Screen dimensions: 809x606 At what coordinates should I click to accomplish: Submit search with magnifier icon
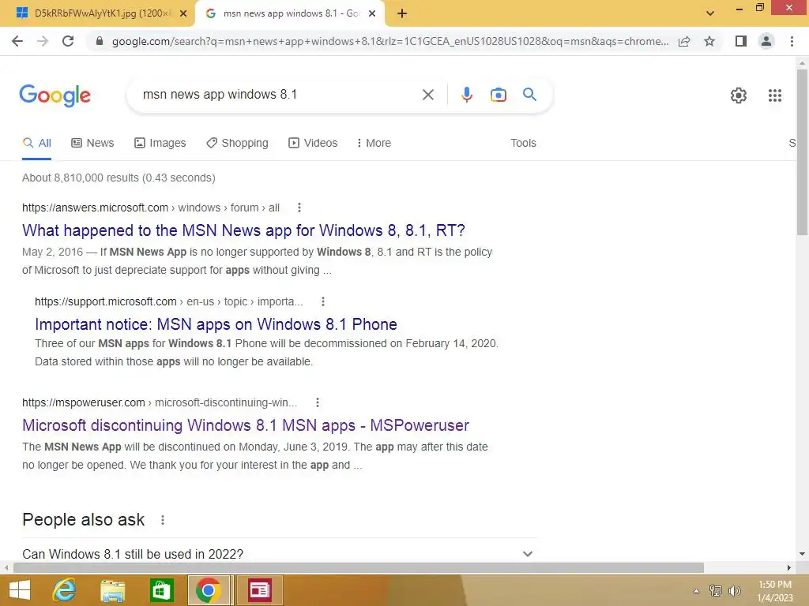(529, 95)
